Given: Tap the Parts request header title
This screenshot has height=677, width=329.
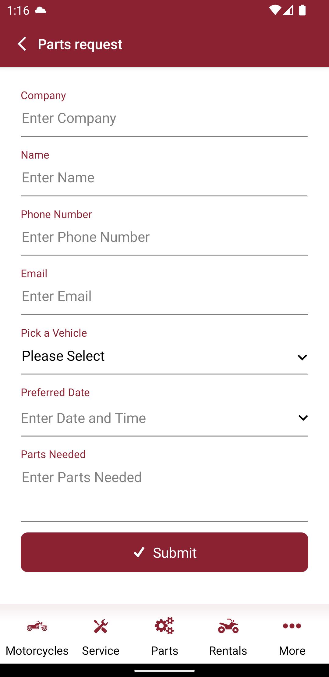Looking at the screenshot, I should pyautogui.click(x=80, y=44).
